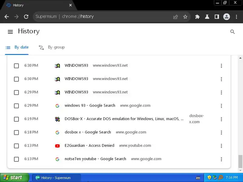Click the orange magnifier tray icon
243x182 pixels.
pos(221,177)
